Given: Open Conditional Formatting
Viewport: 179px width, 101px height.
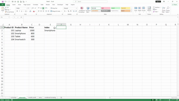Looking at the screenshot, I should pyautogui.click(x=82, y=10).
